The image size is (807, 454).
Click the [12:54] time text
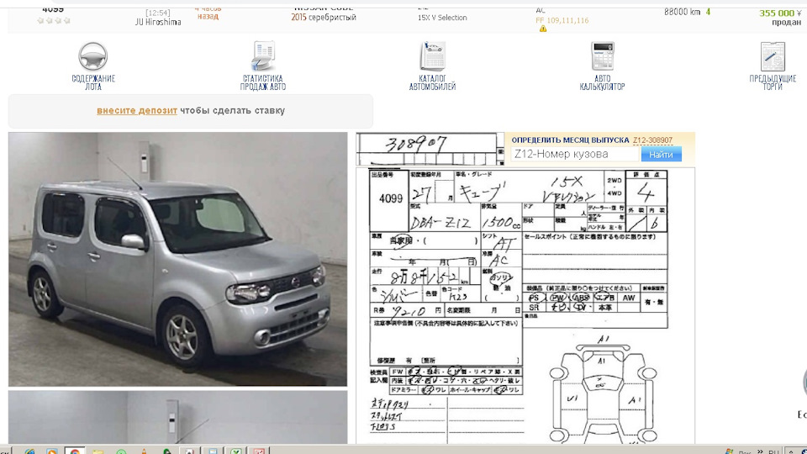pyautogui.click(x=158, y=13)
